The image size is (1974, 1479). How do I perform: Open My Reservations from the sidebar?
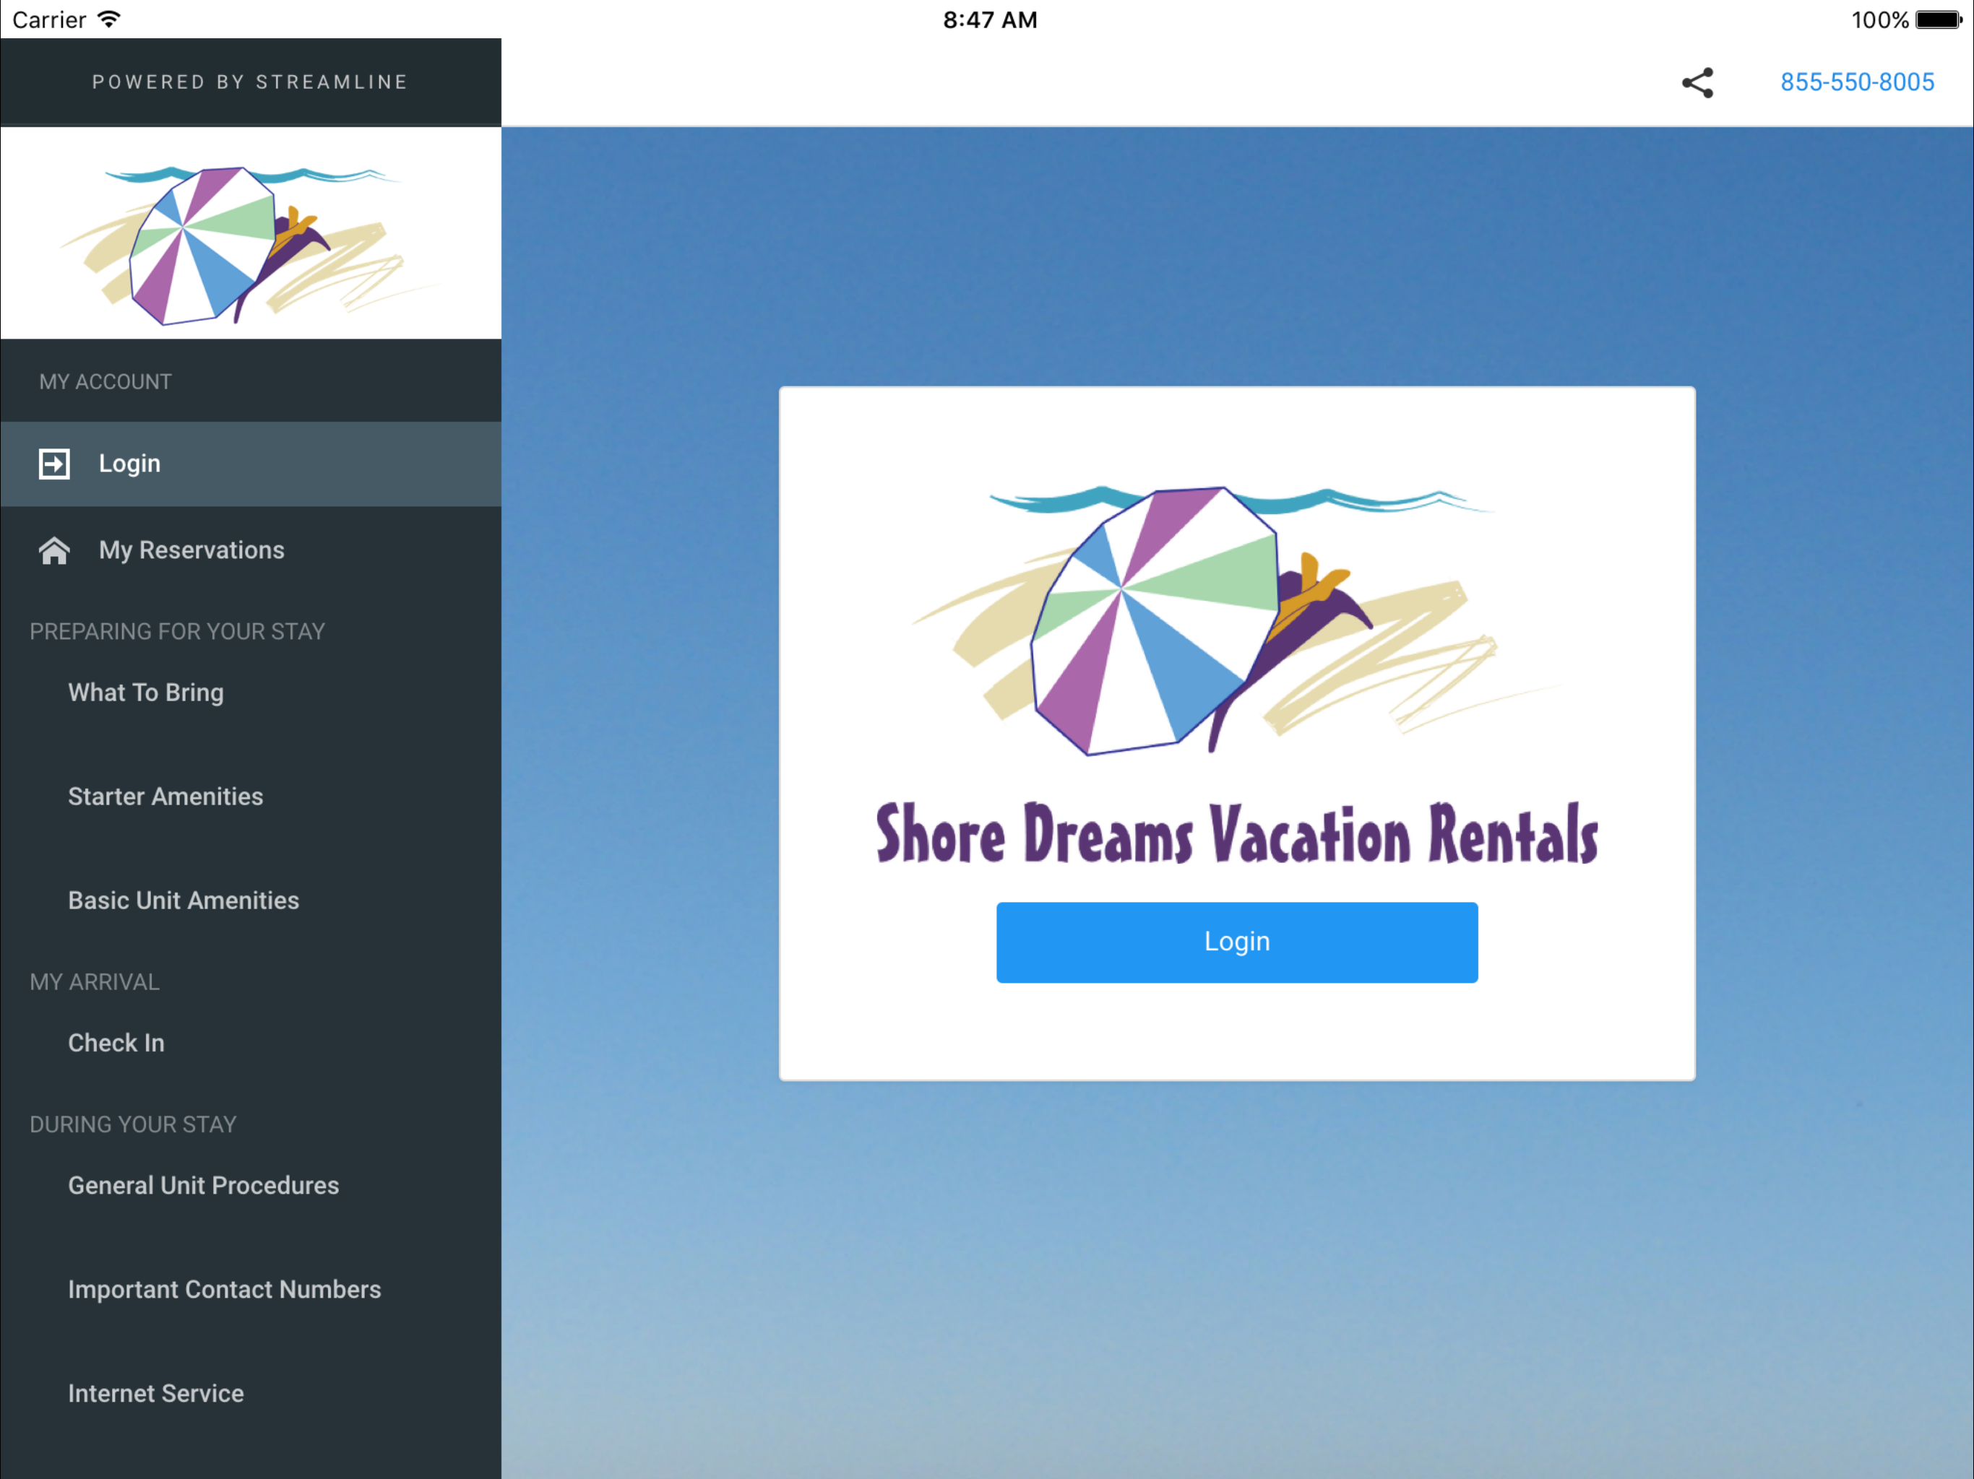pos(251,550)
